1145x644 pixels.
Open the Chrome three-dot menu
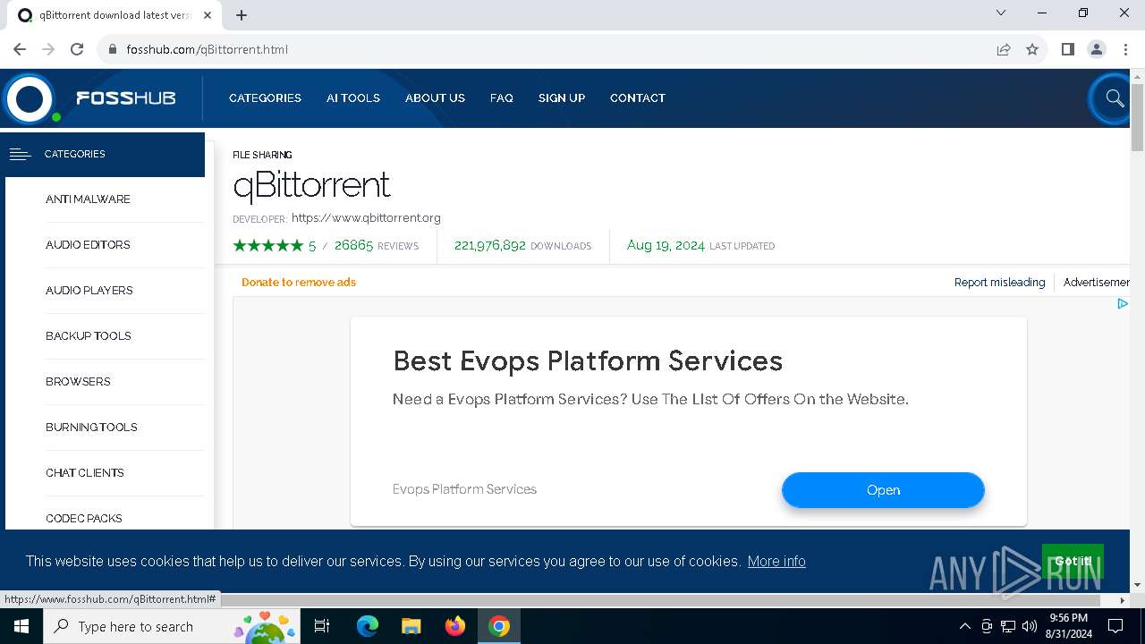tap(1125, 49)
